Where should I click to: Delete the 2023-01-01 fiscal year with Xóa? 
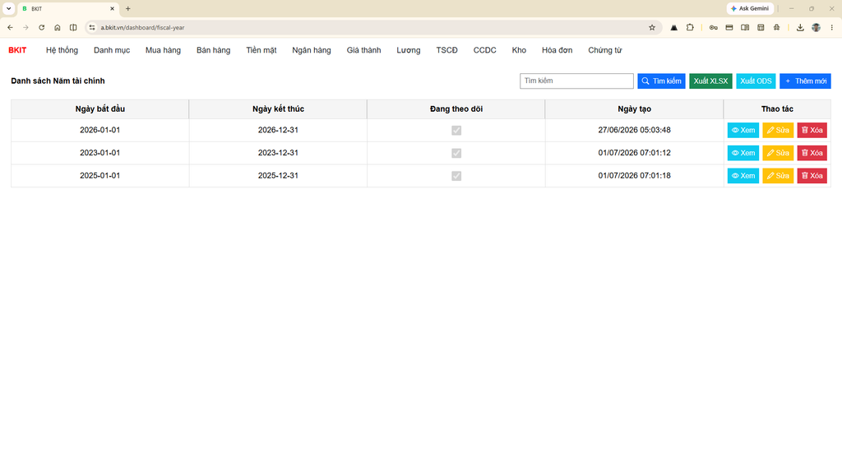tap(812, 153)
